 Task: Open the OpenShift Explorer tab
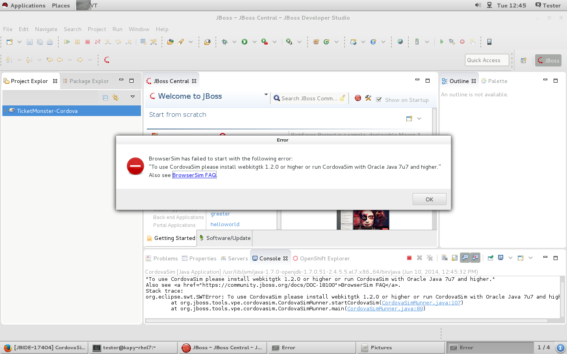point(321,258)
